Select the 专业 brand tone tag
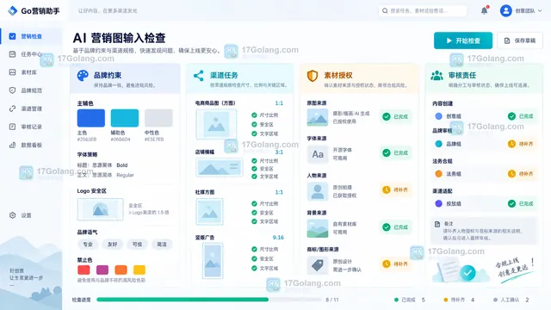This screenshot has width=551, height=310. click(88, 245)
